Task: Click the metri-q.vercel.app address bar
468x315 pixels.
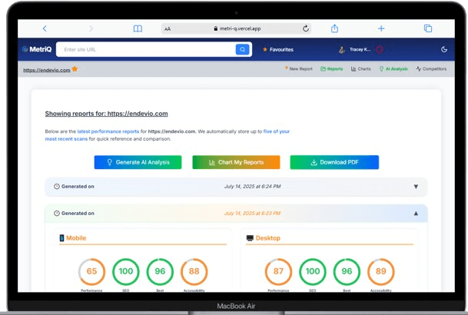Action: click(237, 28)
